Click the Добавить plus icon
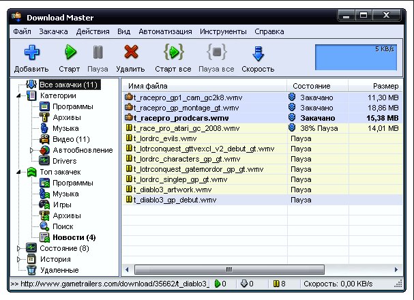 (31, 52)
